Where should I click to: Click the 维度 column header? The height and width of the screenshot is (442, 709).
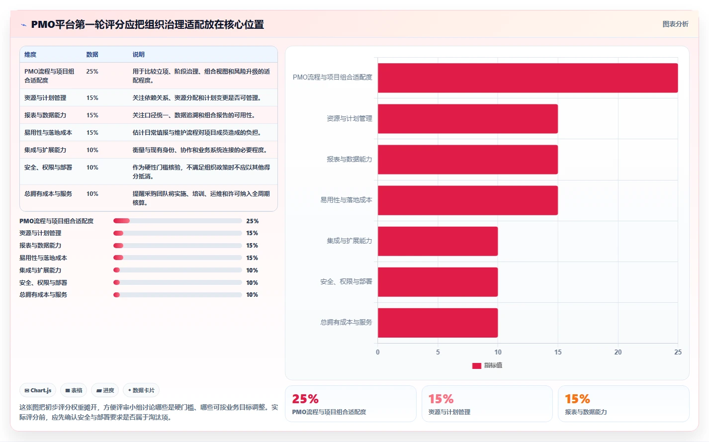30,55
